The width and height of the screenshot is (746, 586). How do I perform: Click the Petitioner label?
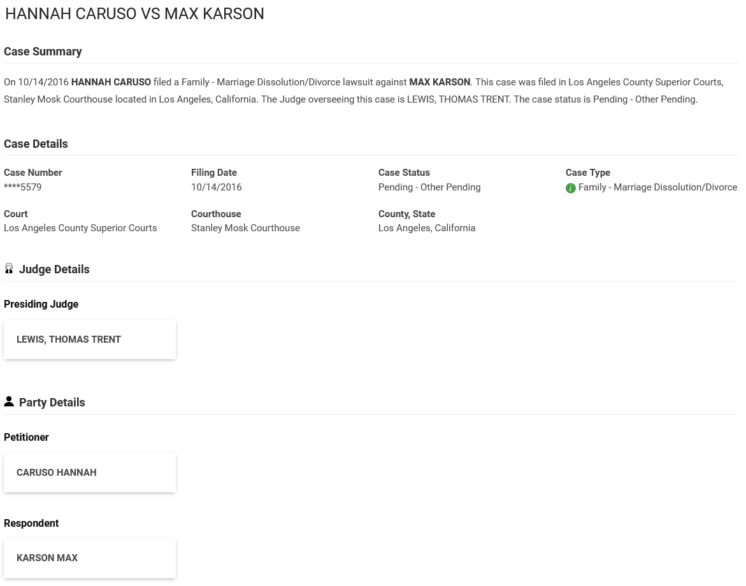(26, 438)
